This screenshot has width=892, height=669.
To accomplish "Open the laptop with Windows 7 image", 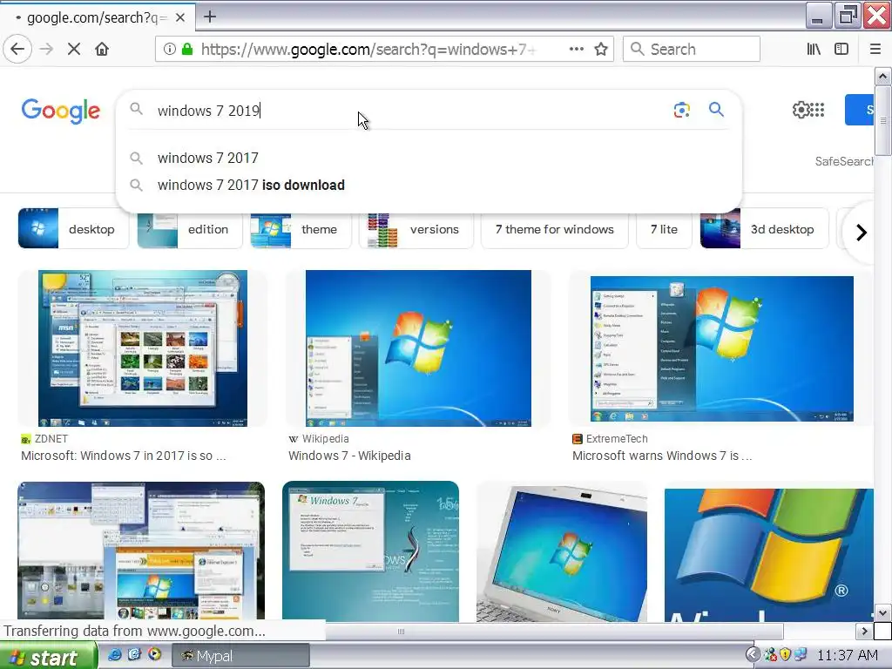I will 562,551.
